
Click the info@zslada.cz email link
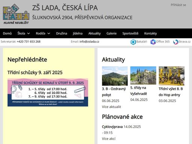tap(89, 42)
